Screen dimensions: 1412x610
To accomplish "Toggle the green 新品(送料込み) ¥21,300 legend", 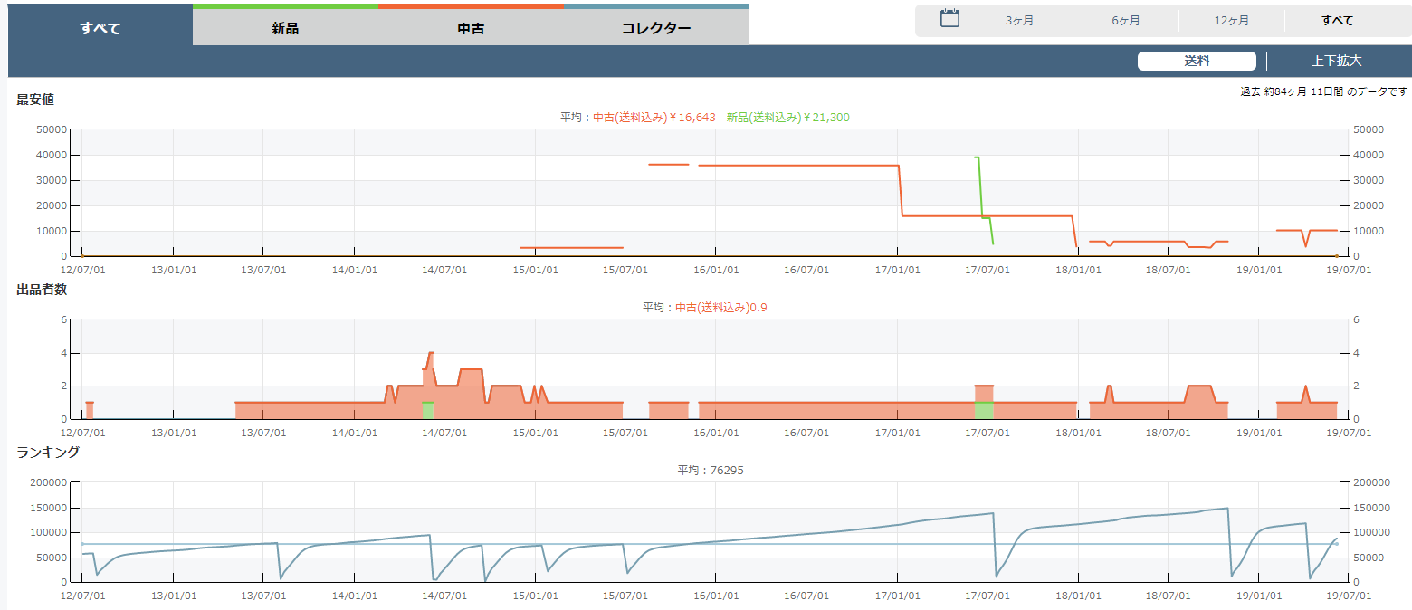I will point(787,118).
